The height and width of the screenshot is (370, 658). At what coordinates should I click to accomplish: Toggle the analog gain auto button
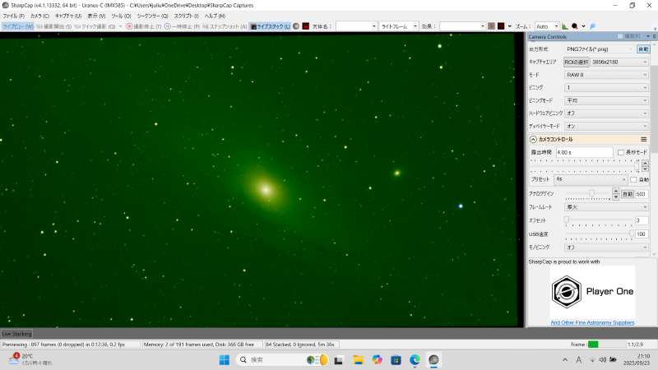point(625,193)
